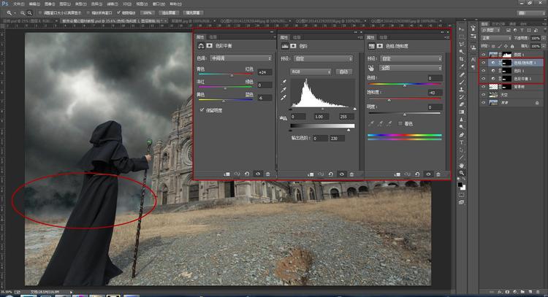Open the RGB channel dropdown in Levels
This screenshot has height=297, width=548.
pyautogui.click(x=311, y=72)
